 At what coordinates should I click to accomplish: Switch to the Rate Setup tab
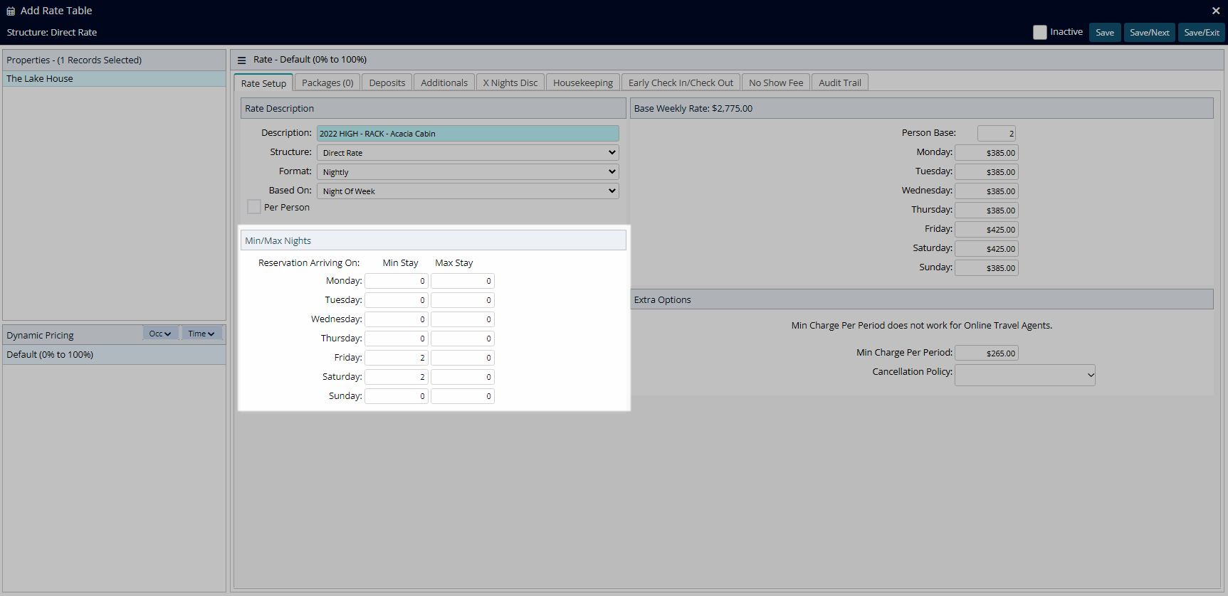263,83
